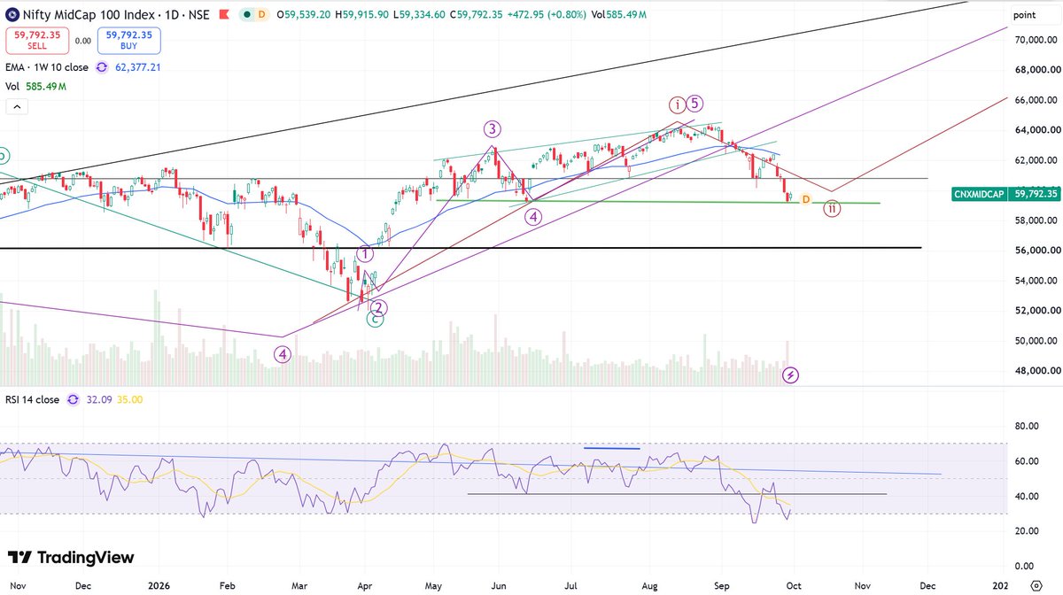Click the RSI indicator refresh icon

pyautogui.click(x=74, y=399)
